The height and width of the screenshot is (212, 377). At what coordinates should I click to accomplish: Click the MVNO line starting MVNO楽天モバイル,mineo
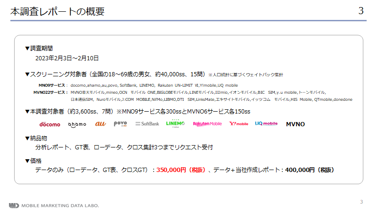(x=198, y=92)
